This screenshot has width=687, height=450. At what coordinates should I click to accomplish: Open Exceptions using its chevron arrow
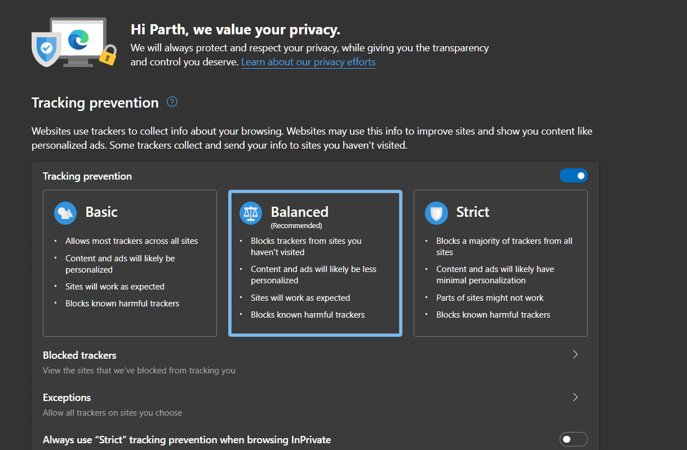pyautogui.click(x=575, y=397)
